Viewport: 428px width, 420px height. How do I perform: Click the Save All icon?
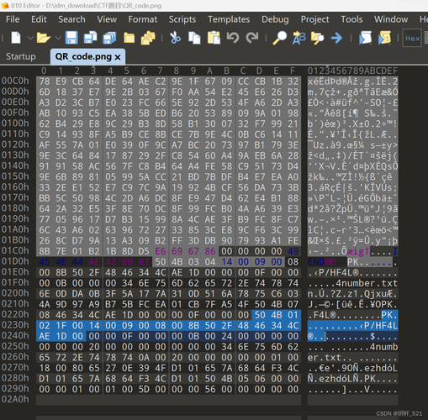click(109, 38)
